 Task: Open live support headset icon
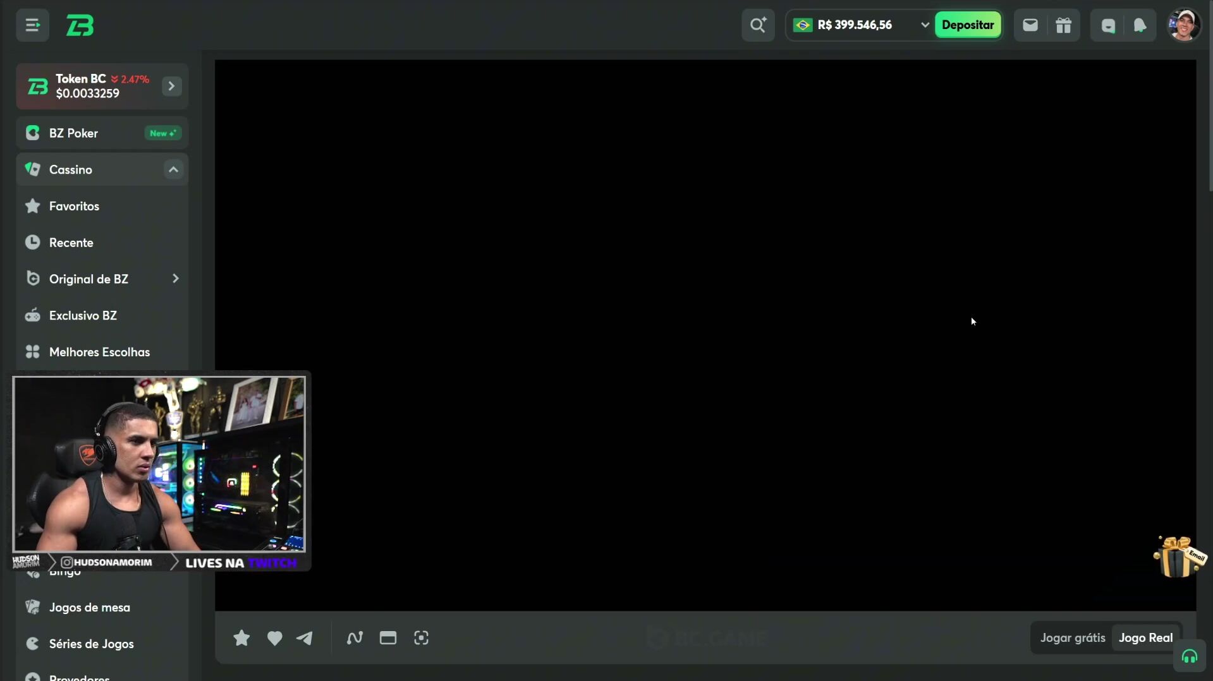[1190, 658]
